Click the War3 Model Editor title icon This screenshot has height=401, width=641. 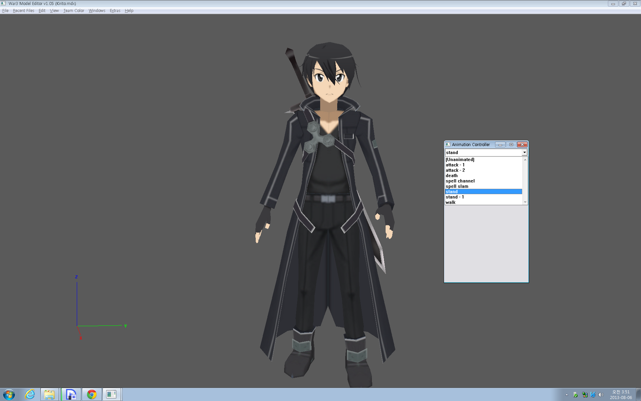click(4, 3)
